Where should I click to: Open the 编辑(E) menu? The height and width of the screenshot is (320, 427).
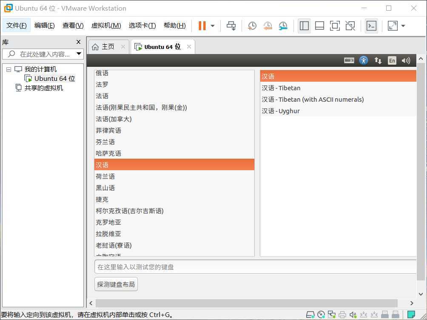44,26
